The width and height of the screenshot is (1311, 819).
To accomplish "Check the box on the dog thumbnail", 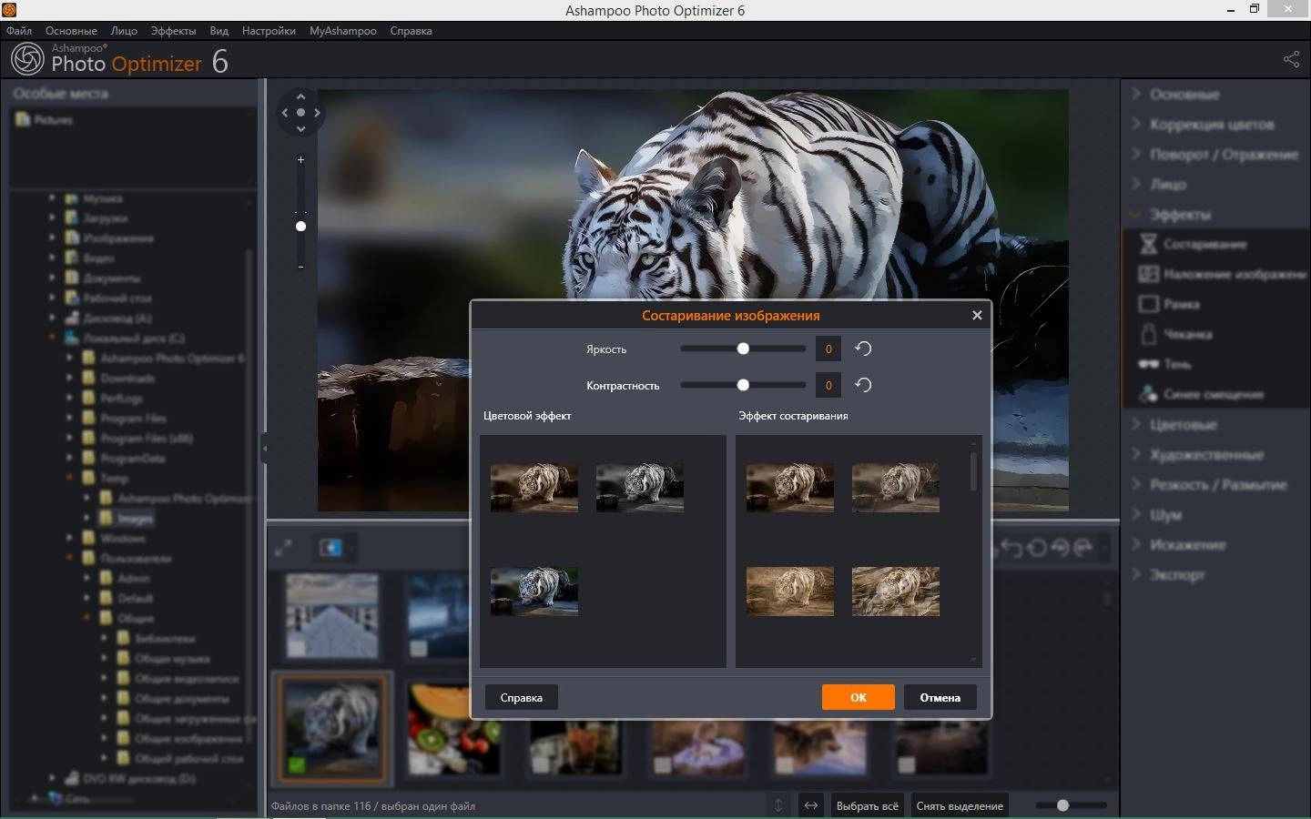I will point(785,765).
